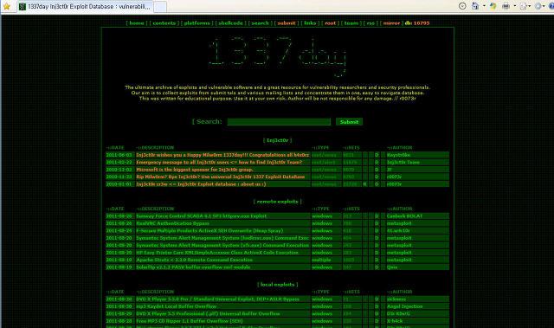Click the circular icon left of Home
The height and width of the screenshot is (328, 554).
[x=462, y=6]
